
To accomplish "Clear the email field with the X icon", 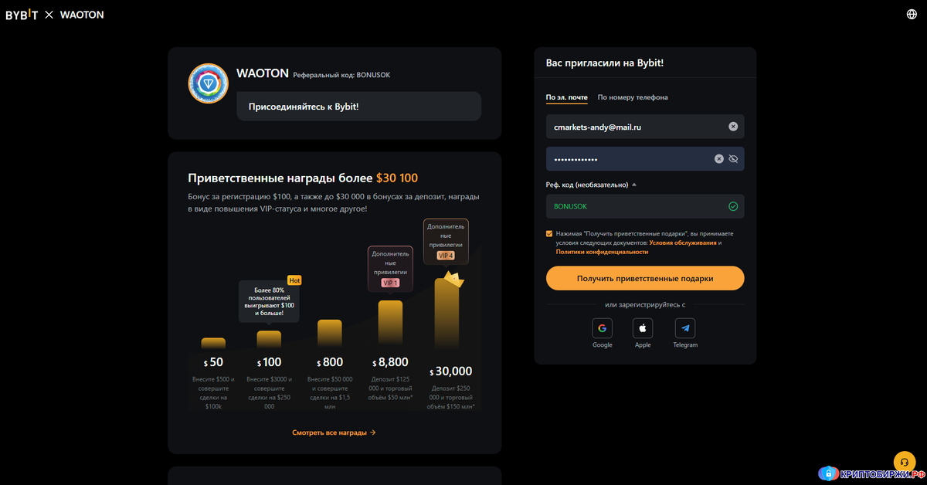I will 732,127.
